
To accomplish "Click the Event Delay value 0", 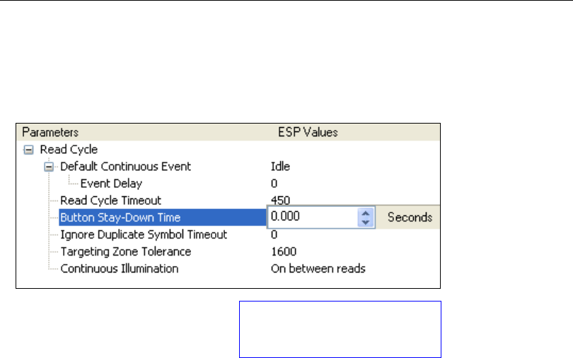I will [274, 184].
